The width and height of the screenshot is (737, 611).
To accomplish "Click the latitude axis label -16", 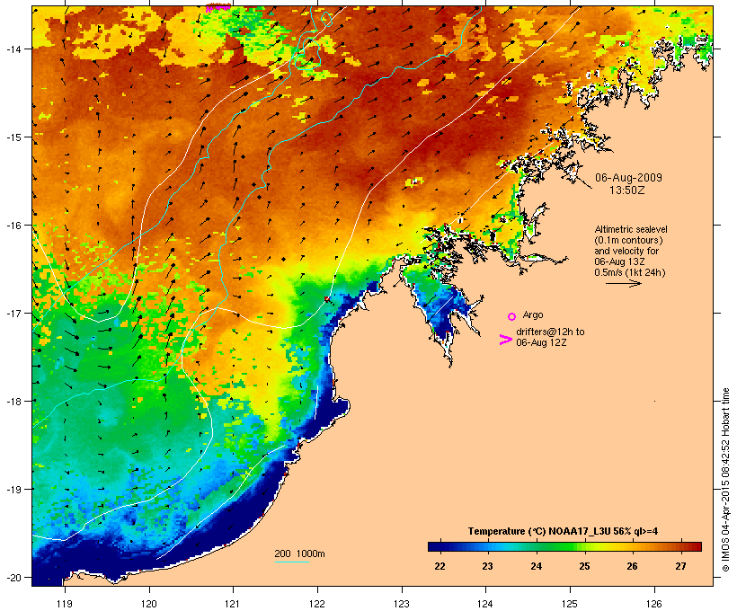I will point(13,226).
